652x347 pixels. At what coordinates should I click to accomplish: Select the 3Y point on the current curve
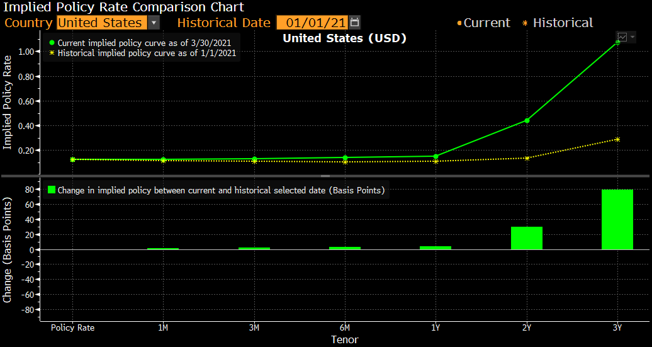[x=617, y=42]
